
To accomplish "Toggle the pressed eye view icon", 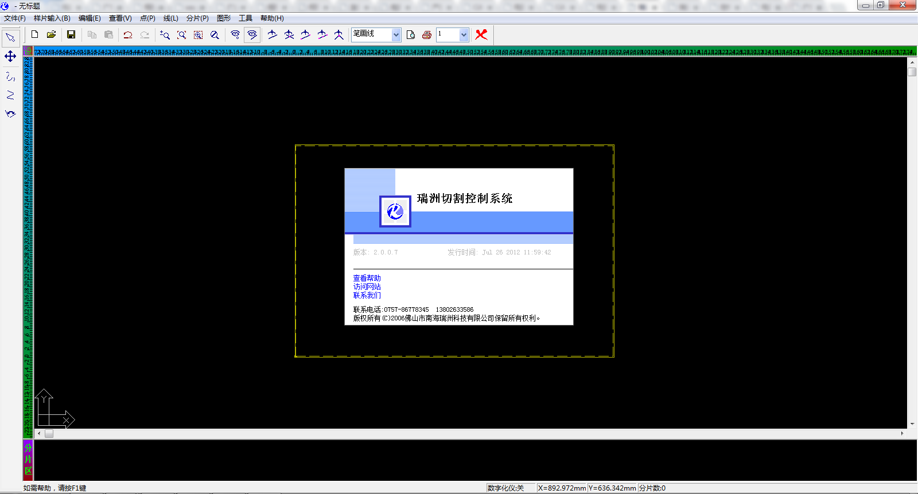I will point(252,35).
